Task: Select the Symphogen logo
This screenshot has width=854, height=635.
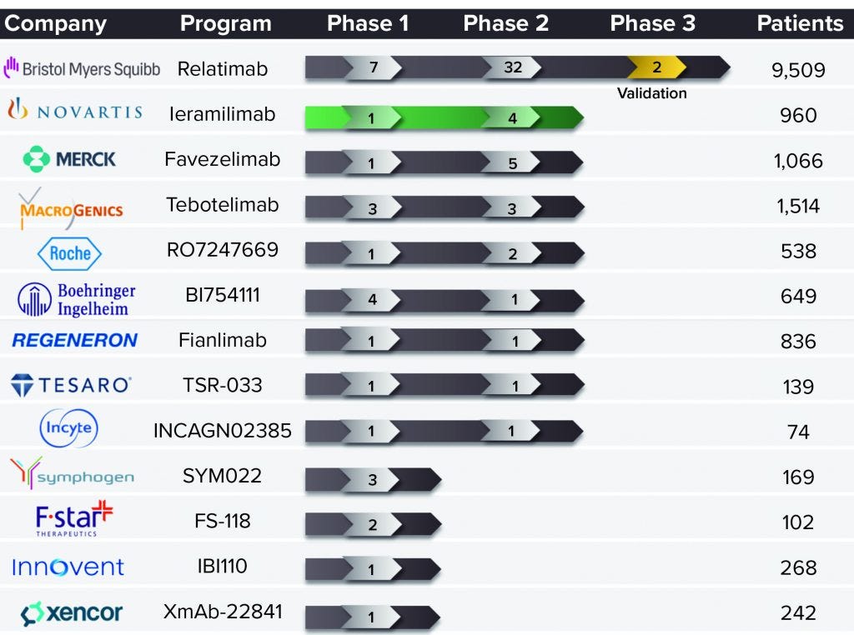Action: click(x=72, y=475)
